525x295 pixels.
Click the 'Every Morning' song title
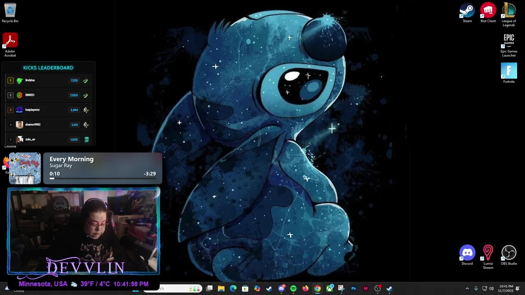tap(71, 159)
